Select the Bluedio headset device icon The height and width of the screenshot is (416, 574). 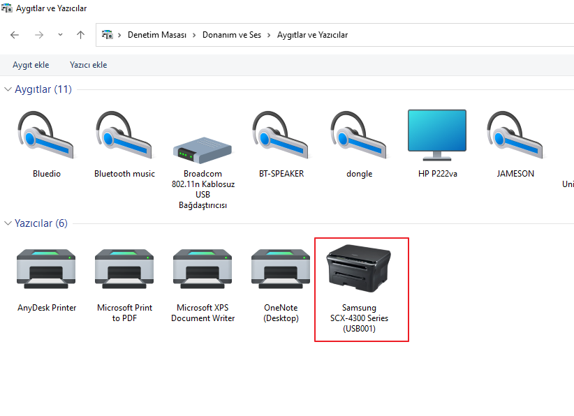46,136
